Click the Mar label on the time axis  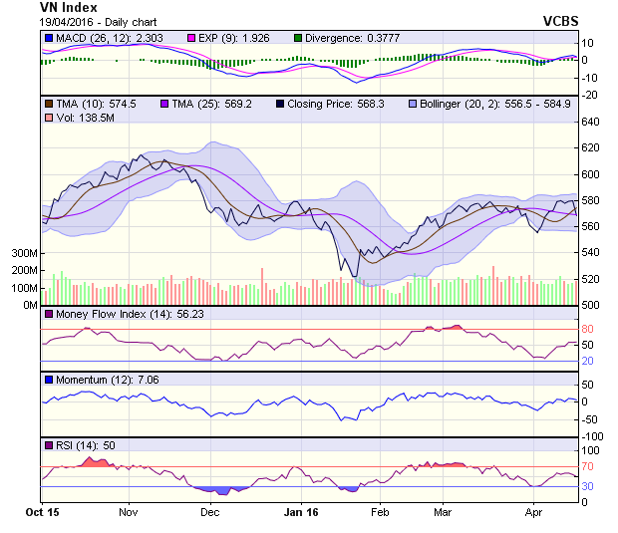click(443, 512)
